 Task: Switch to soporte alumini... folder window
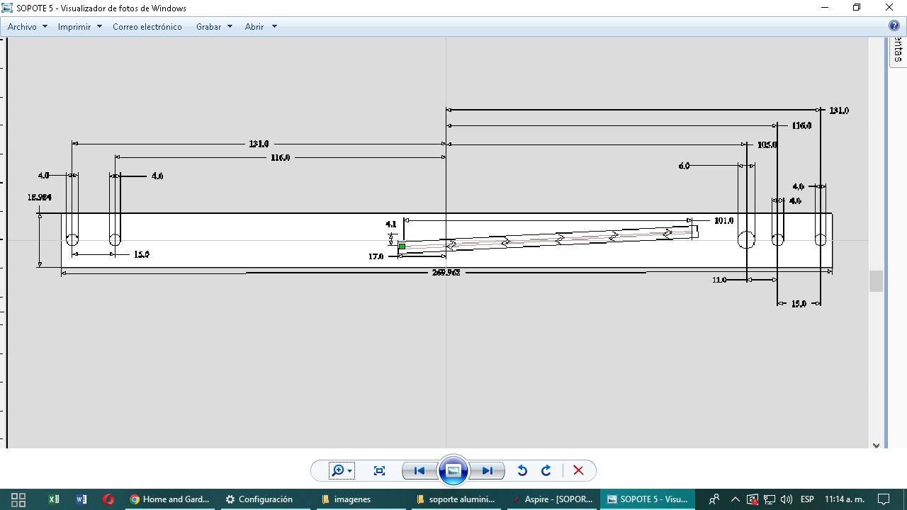(x=456, y=499)
